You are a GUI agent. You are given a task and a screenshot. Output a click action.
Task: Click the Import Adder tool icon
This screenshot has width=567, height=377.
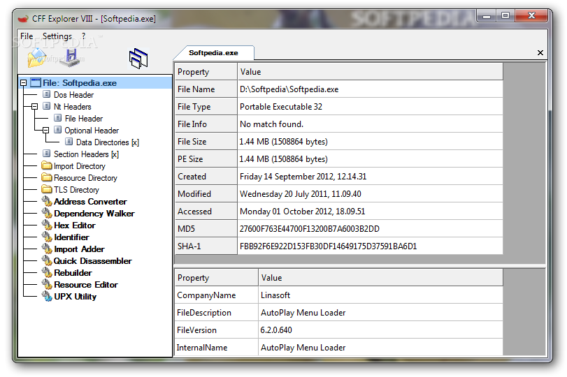47,249
